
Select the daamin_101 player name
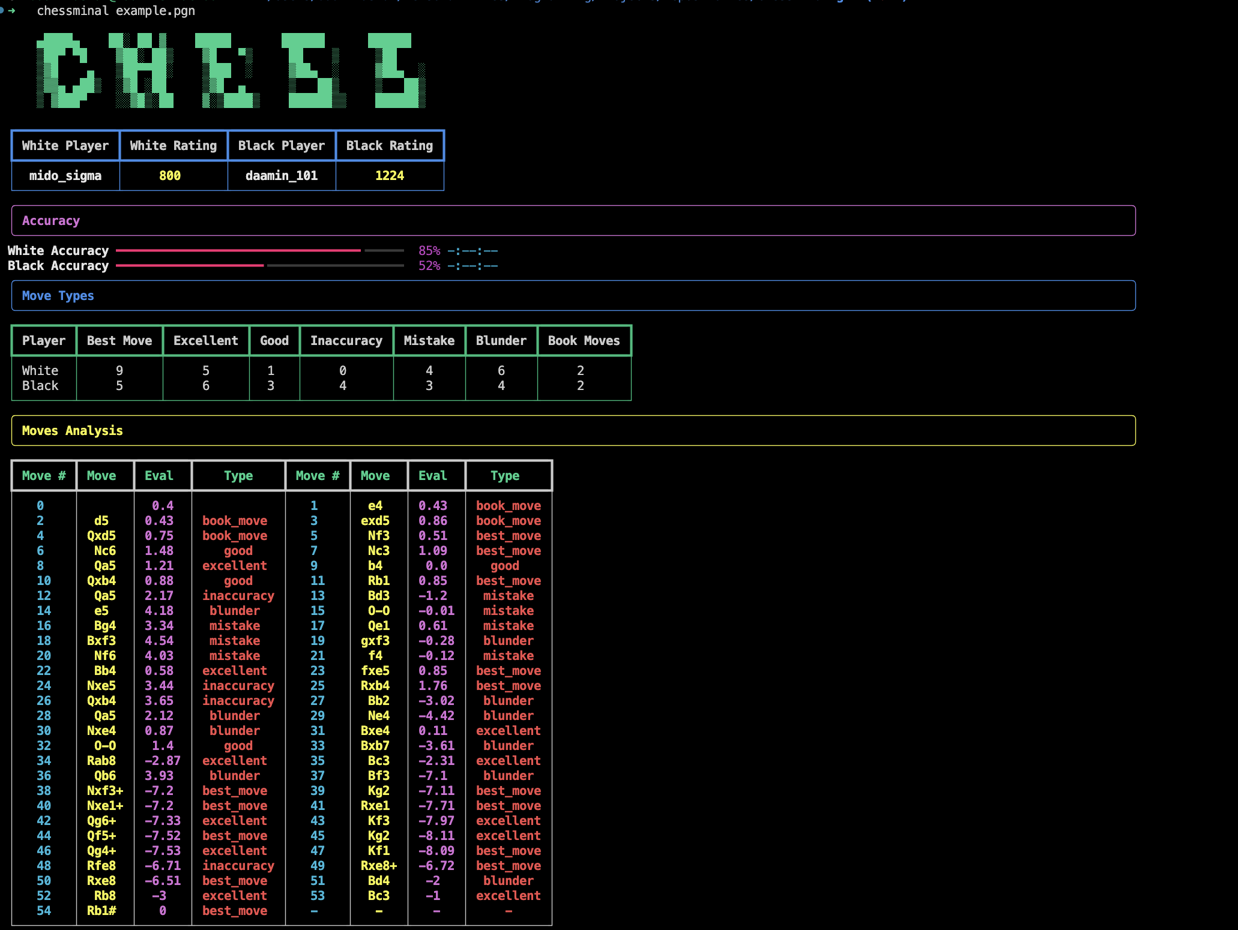[282, 176]
